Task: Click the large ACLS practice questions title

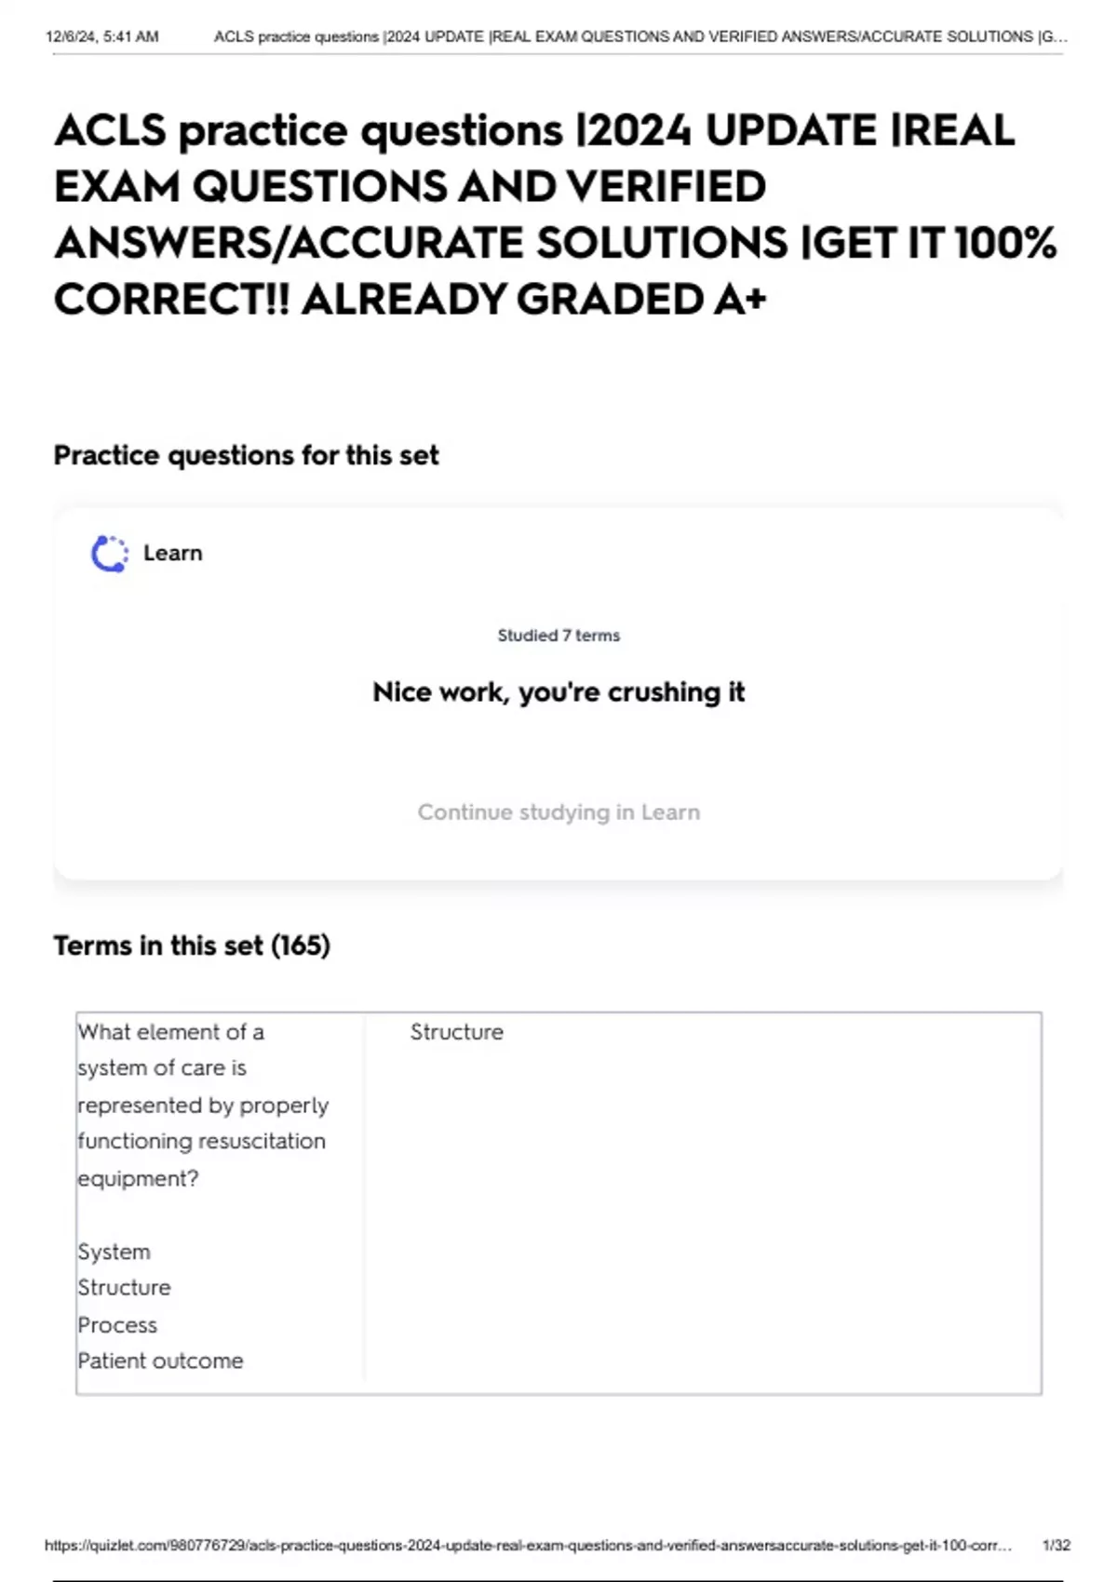Action: 555,214
